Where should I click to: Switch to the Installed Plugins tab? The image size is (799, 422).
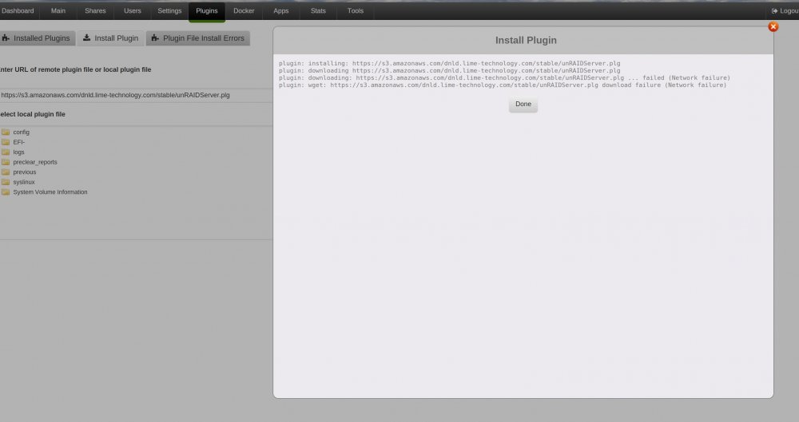tap(38, 38)
